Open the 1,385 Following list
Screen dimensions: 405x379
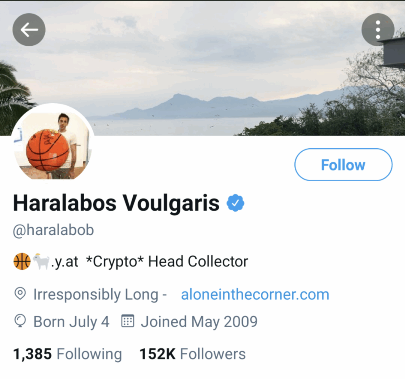tap(67, 354)
